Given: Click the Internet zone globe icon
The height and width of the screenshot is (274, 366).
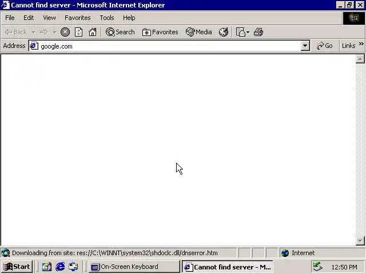Looking at the screenshot, I should click(x=285, y=253).
